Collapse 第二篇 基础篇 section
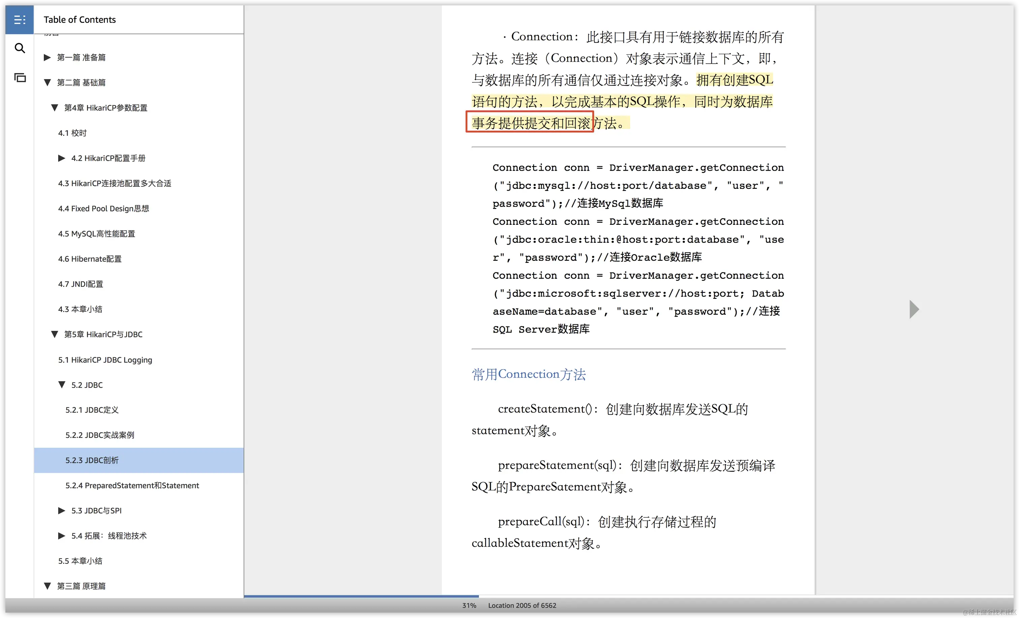This screenshot has width=1019, height=618. click(47, 82)
